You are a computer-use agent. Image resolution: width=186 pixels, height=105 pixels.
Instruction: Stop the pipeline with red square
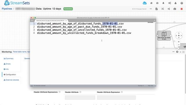[x=182, y=9]
